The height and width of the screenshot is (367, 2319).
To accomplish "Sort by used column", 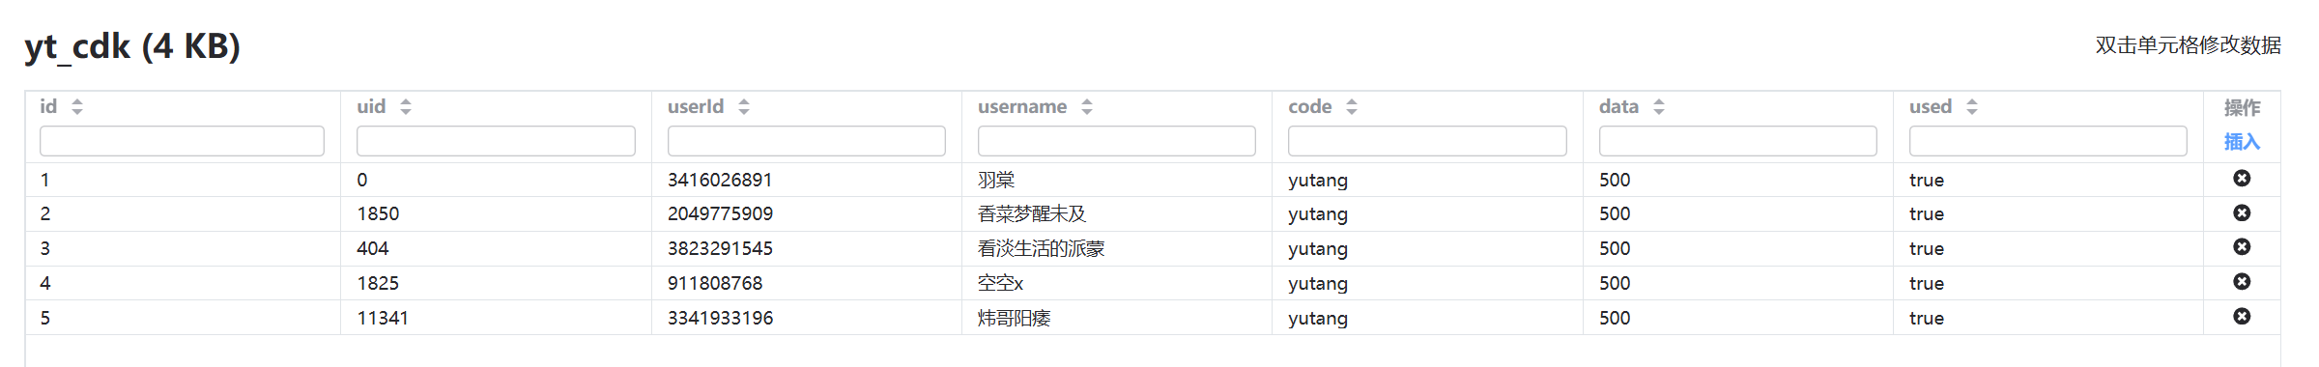I will point(1972,107).
